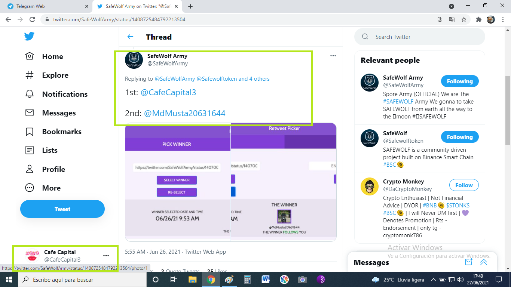The image size is (511, 287).
Task: Go back using the Thread back arrow
Action: tap(130, 37)
